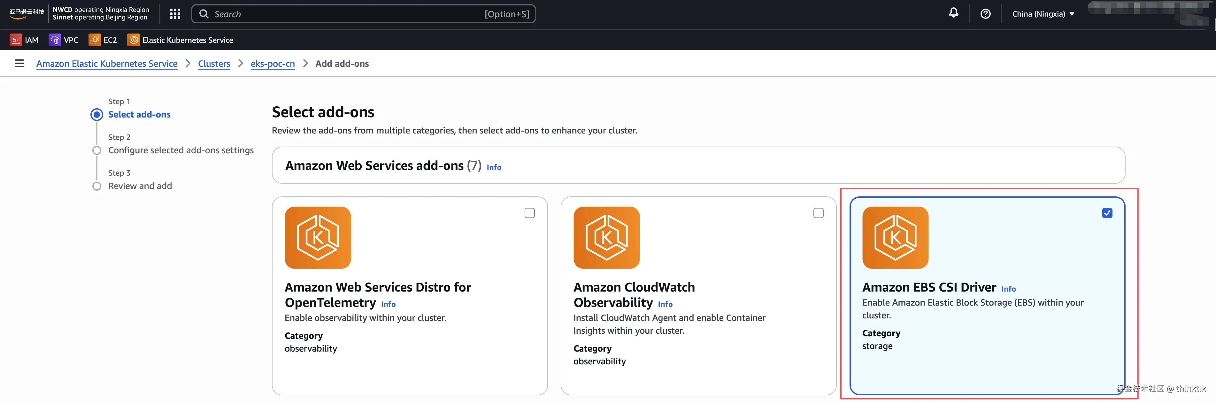This screenshot has width=1216, height=403.
Task: Go to Clusters breadcrumb link
Action: 214,64
